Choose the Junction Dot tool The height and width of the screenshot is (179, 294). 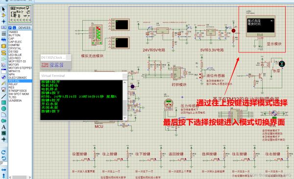(x=3, y=22)
